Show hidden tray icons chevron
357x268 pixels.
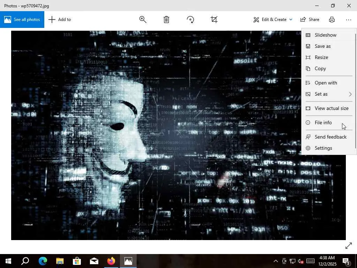pos(275,261)
